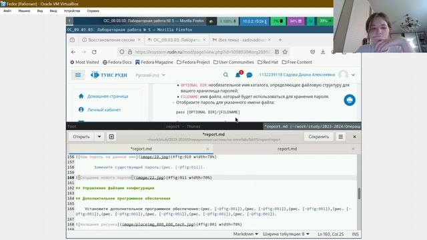Viewport: 427px width, 240px height.
Task: Click the Сохранить button
Action: pyautogui.click(x=319, y=137)
